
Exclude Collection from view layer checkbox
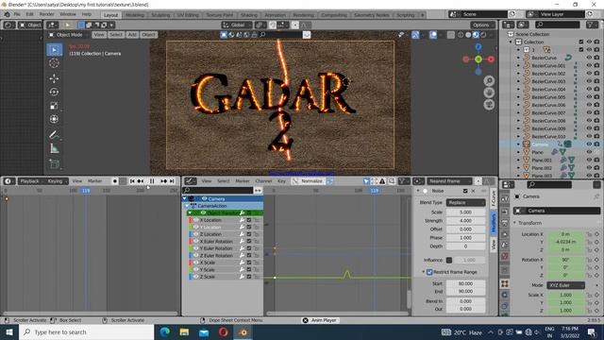581,42
